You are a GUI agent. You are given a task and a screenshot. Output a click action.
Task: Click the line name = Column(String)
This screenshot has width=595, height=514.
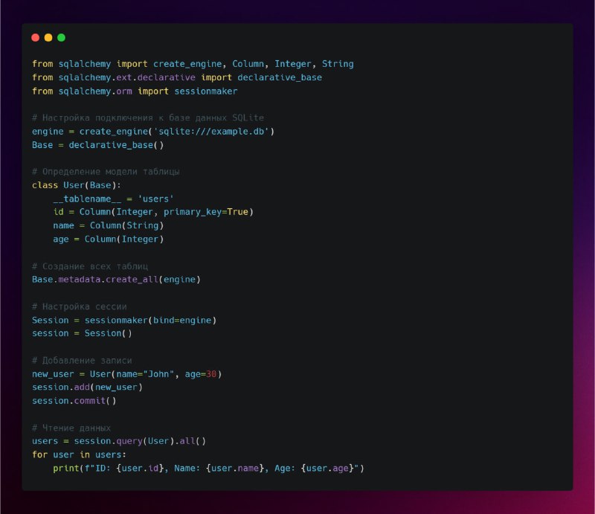point(109,225)
